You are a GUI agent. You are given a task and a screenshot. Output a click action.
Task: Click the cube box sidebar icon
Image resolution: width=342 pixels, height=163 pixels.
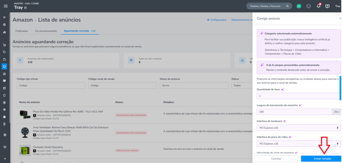pyautogui.click(x=4, y=110)
